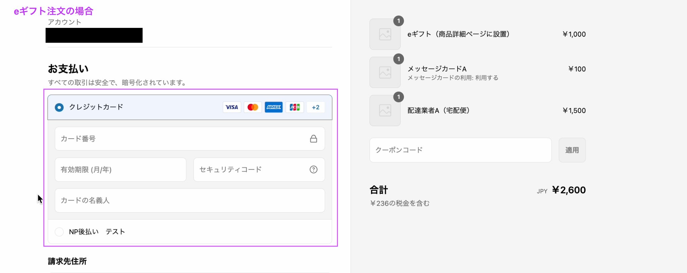The image size is (687, 273).
Task: Focus the セキュリティコード input field
Action: 259,170
